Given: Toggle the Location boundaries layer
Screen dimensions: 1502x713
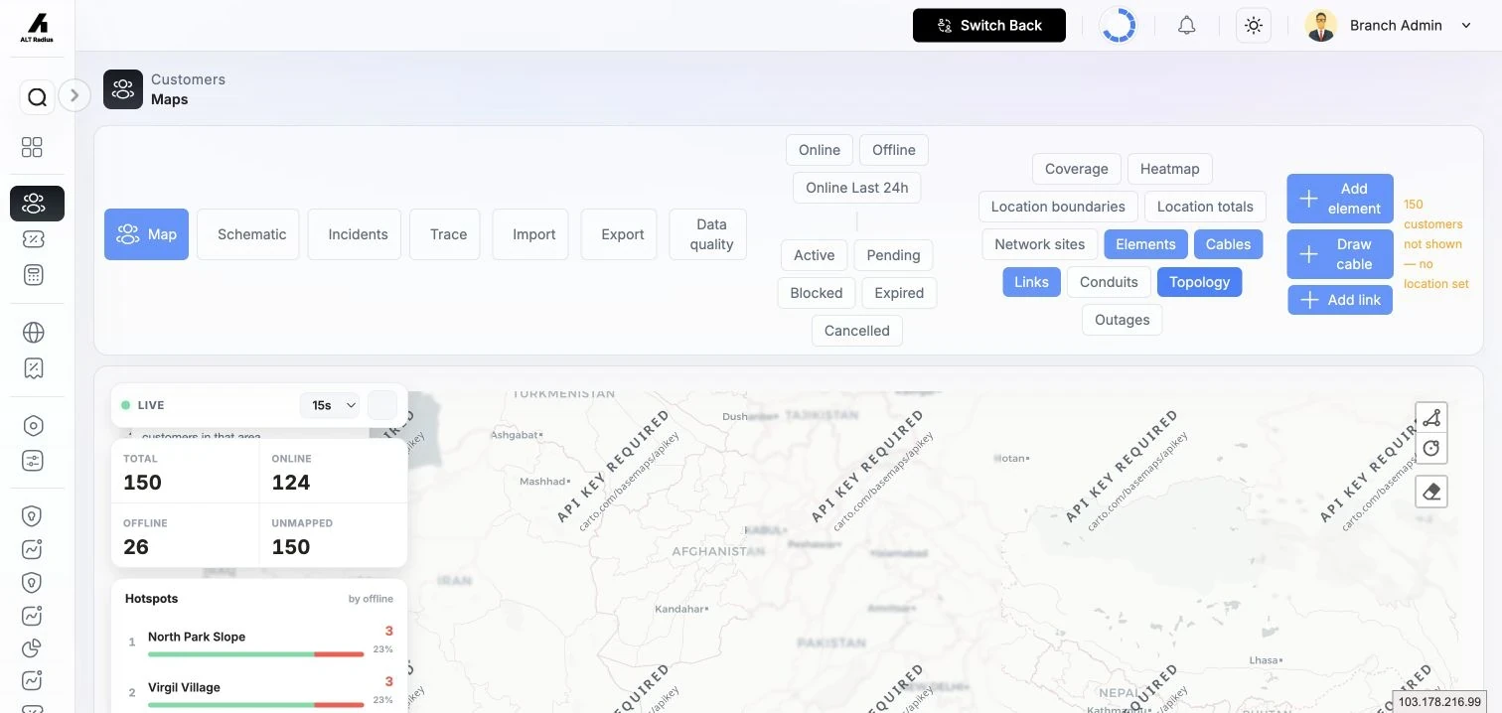Looking at the screenshot, I should click(1058, 207).
